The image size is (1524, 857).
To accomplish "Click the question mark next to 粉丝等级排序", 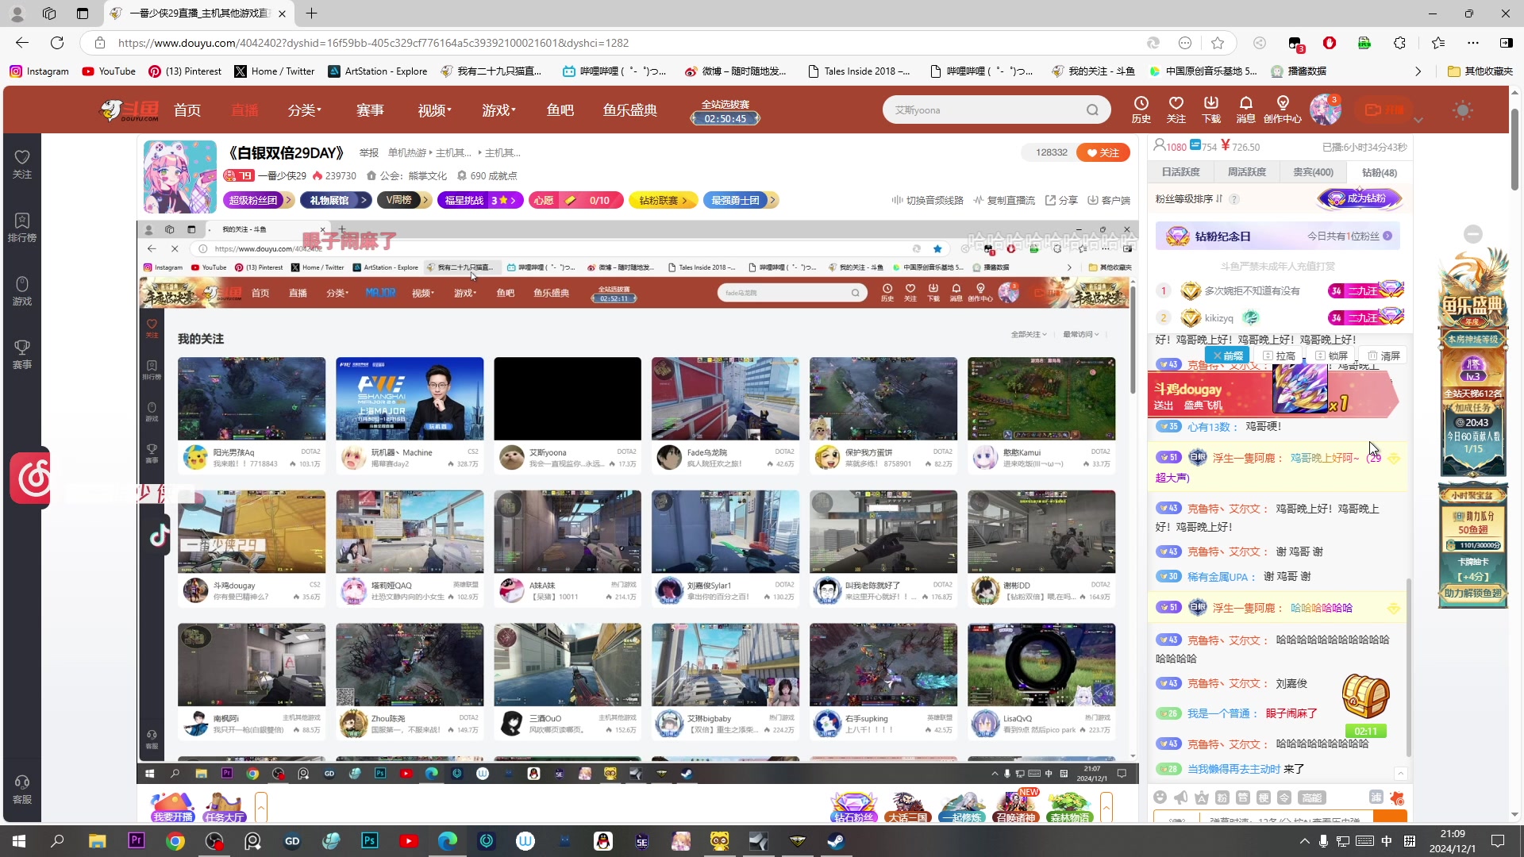I will (1234, 199).
